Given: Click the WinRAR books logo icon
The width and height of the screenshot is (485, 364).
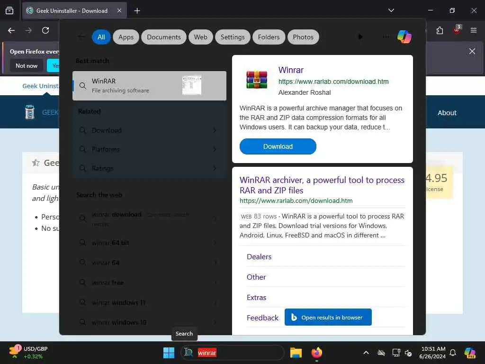Looking at the screenshot, I should [256, 80].
